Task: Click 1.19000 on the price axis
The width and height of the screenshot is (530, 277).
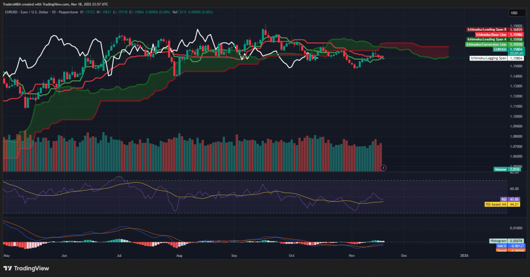Action: click(516, 26)
